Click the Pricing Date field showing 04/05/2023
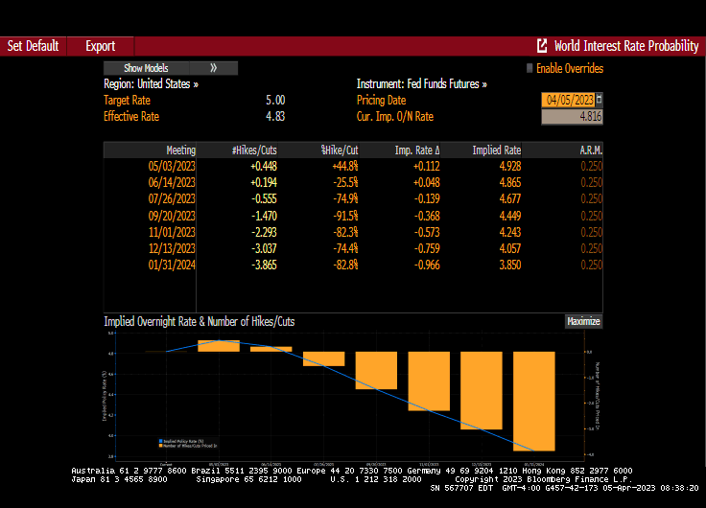706x508 pixels. click(568, 100)
